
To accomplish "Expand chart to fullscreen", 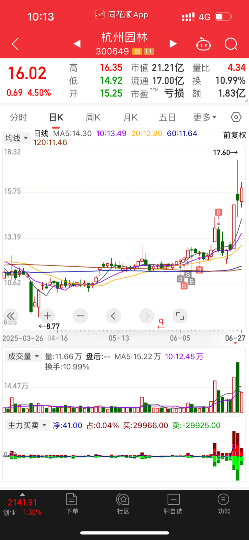I will tap(180, 316).
